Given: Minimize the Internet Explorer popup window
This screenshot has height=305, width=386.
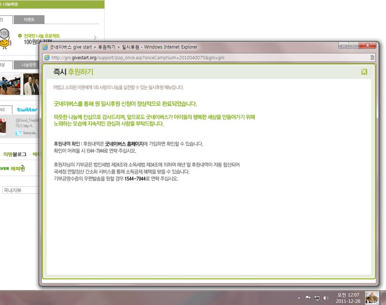Looking at the screenshot, I should tap(344, 46).
